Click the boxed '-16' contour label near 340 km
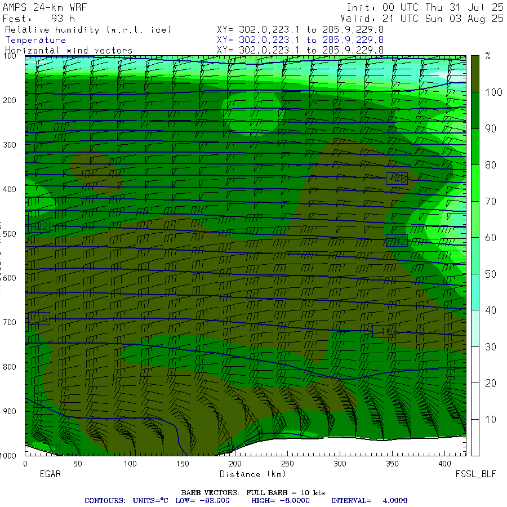The height and width of the screenshot is (507, 507). click(383, 331)
